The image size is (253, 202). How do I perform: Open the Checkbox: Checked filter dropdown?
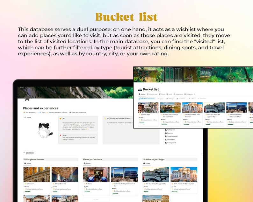click(x=147, y=99)
